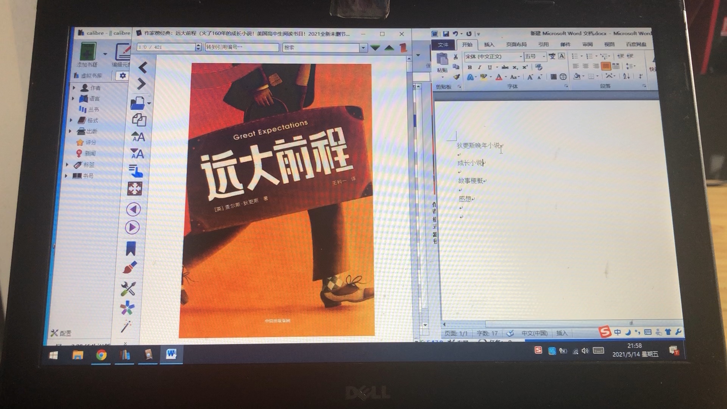Click Word paste button
The image size is (727, 409).
442,62
